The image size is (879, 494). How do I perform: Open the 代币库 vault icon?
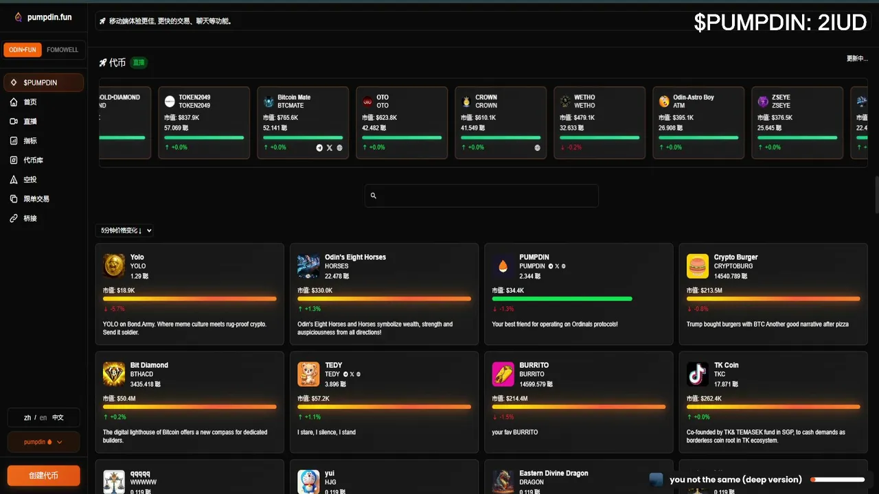tap(14, 160)
